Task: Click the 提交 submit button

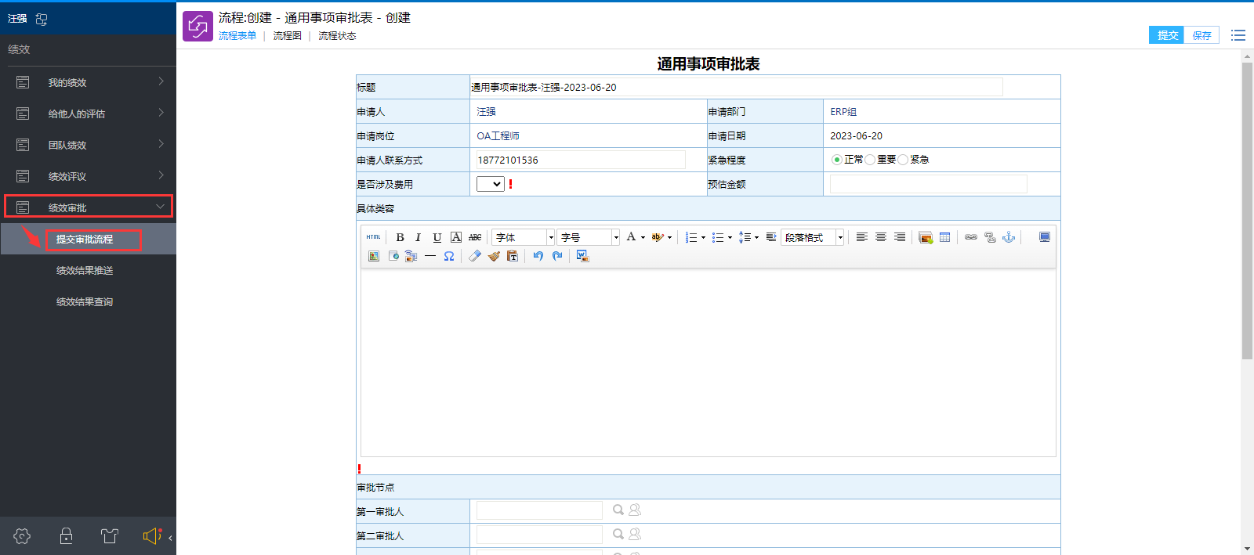Action: 1167,35
